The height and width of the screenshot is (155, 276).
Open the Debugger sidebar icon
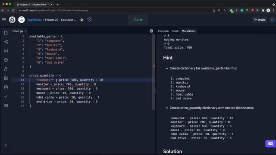[6, 51]
